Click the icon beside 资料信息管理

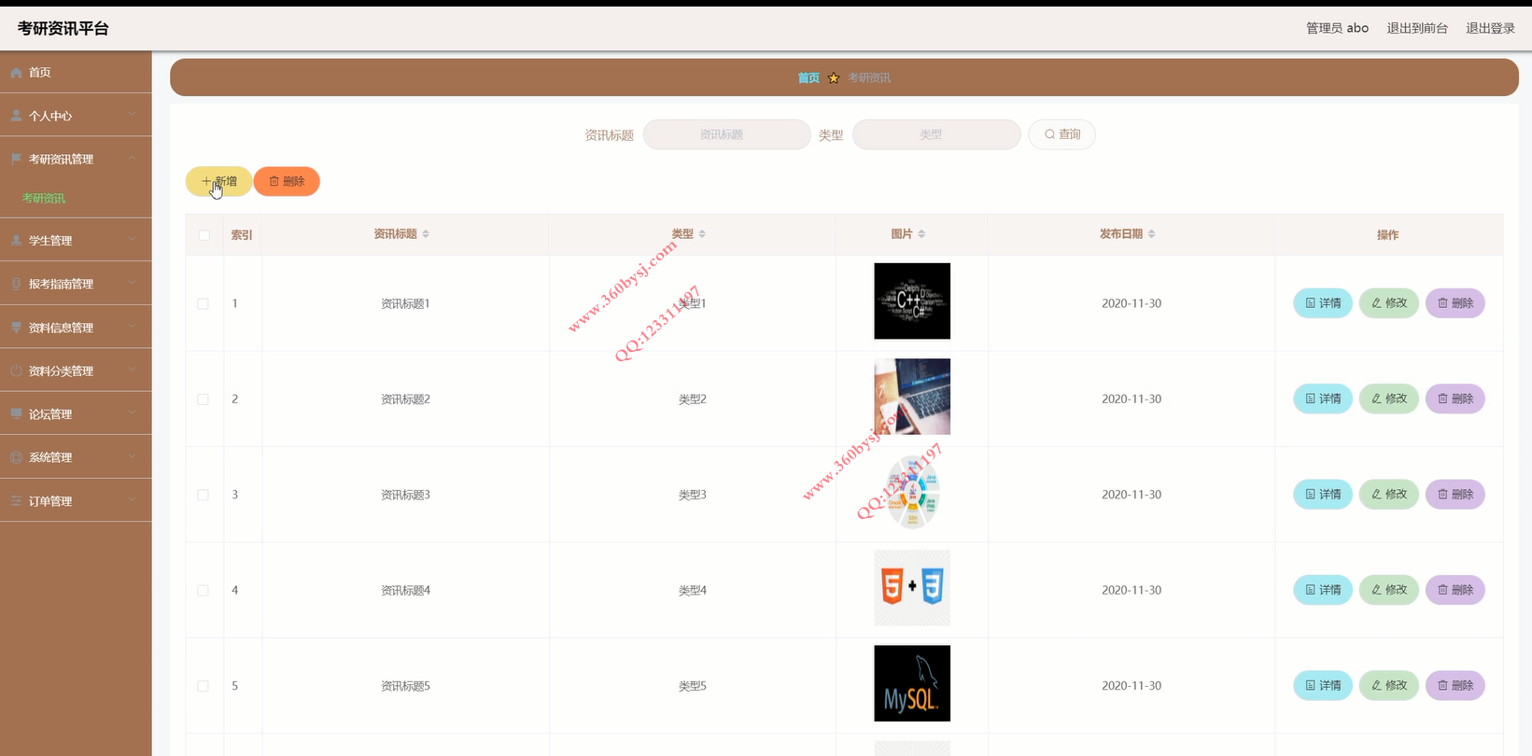16,328
